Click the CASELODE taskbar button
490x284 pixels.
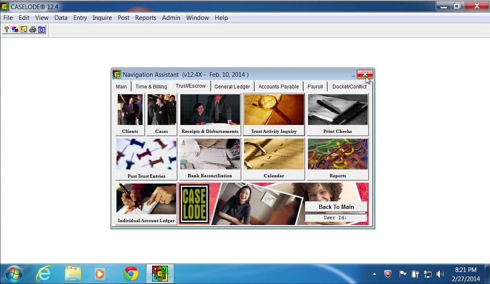(160, 274)
